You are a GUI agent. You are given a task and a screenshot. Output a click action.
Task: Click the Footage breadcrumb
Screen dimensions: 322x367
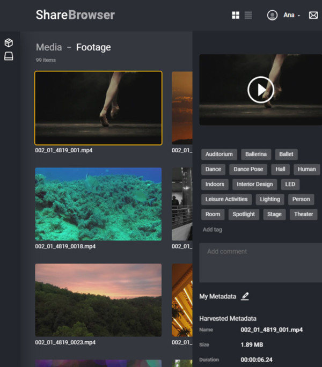[93, 47]
